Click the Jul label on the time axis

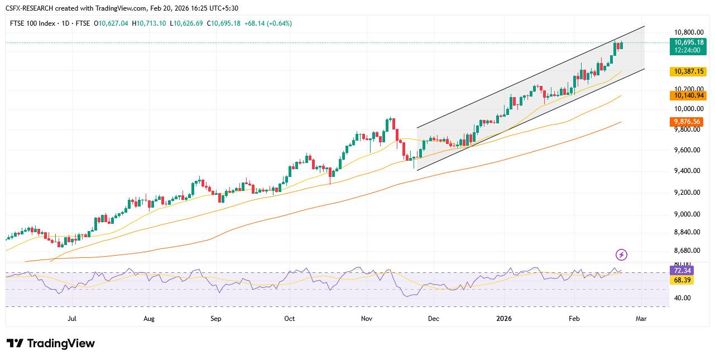(x=71, y=318)
